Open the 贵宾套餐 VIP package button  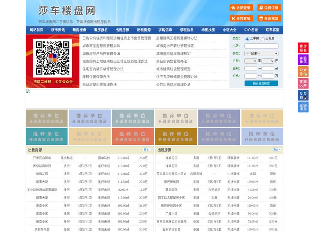point(241,18)
